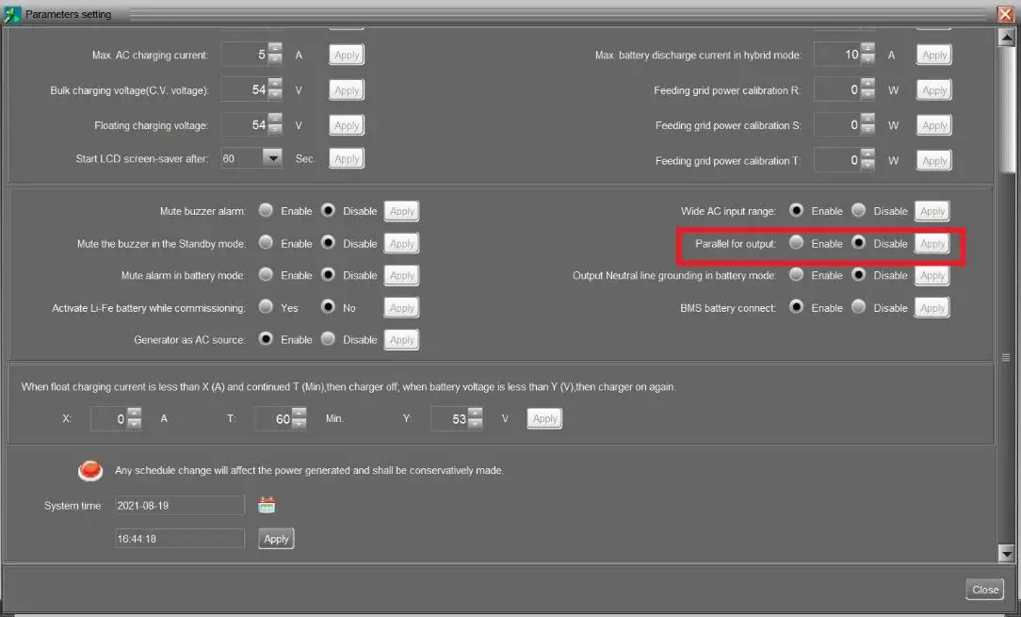This screenshot has width=1021, height=617.
Task: Apply Generator as AC source setting
Action: pos(402,339)
